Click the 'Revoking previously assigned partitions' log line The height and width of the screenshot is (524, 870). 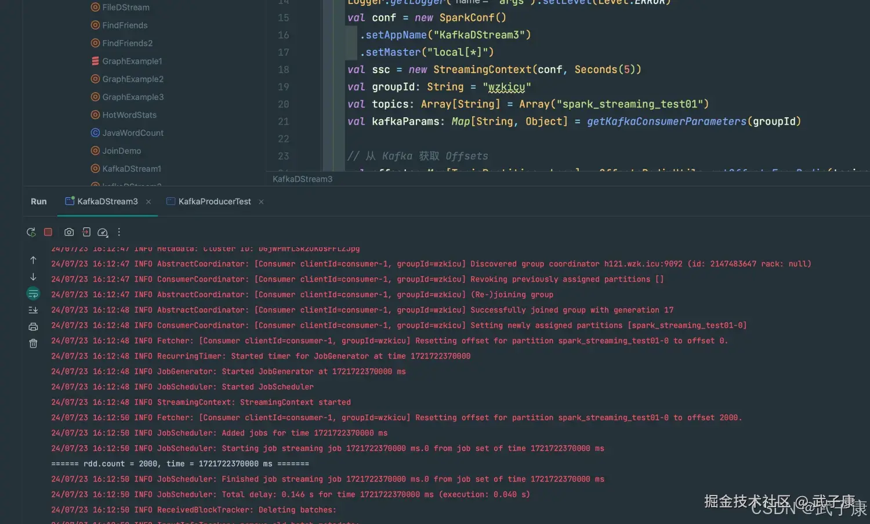click(357, 280)
